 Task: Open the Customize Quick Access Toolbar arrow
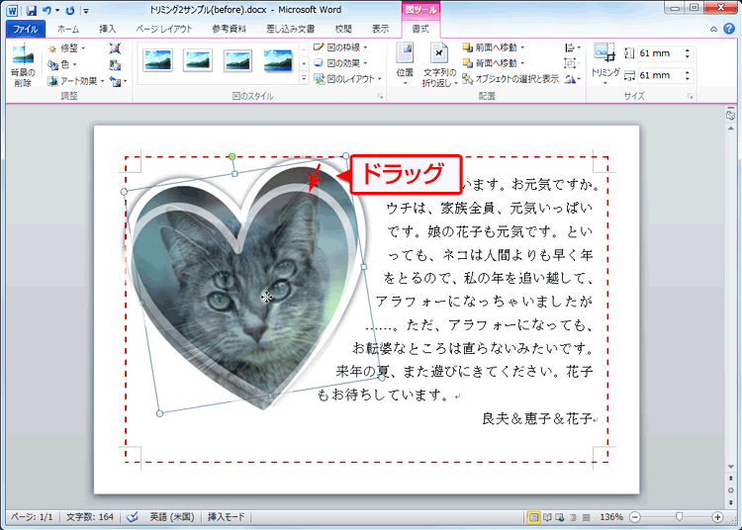pos(86,11)
